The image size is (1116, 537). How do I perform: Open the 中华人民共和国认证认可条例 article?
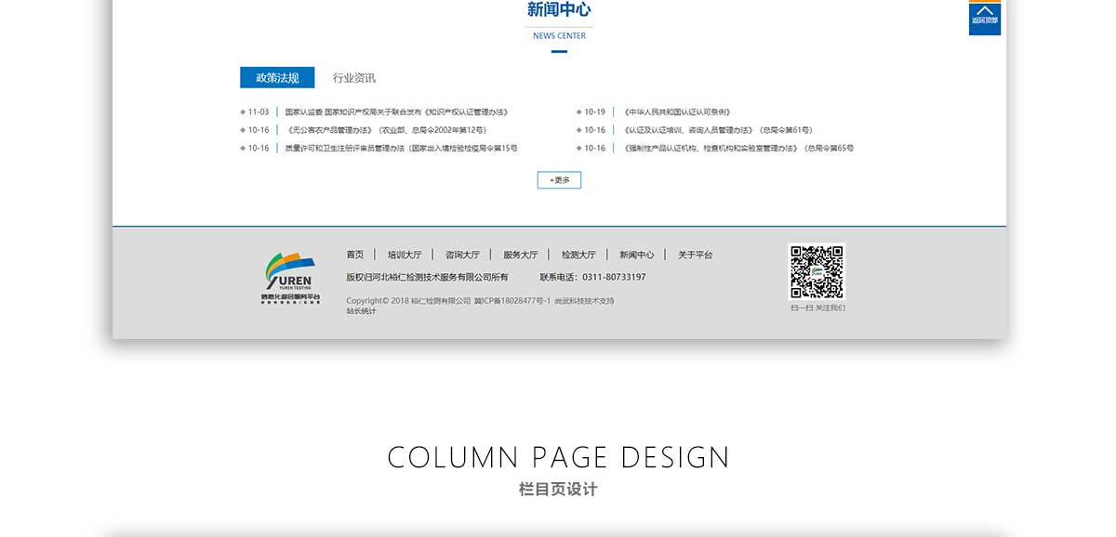click(677, 112)
